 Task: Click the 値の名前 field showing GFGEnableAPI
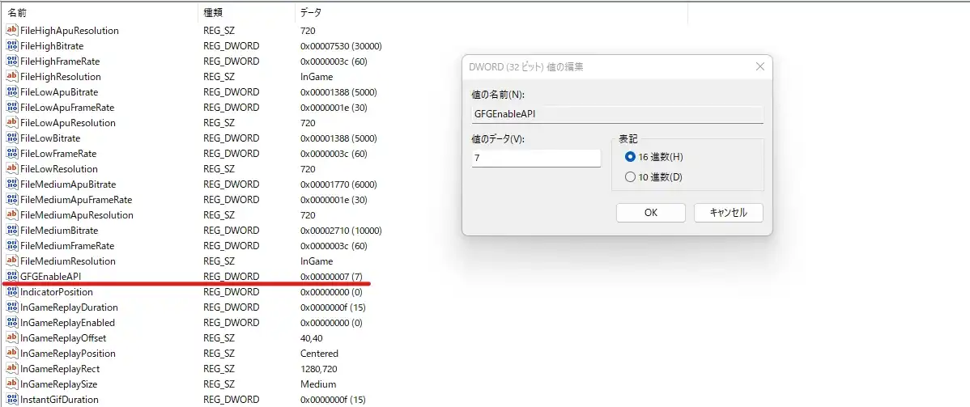617,114
